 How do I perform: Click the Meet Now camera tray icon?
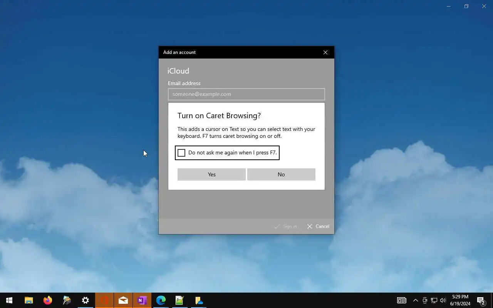pyautogui.click(x=425, y=300)
